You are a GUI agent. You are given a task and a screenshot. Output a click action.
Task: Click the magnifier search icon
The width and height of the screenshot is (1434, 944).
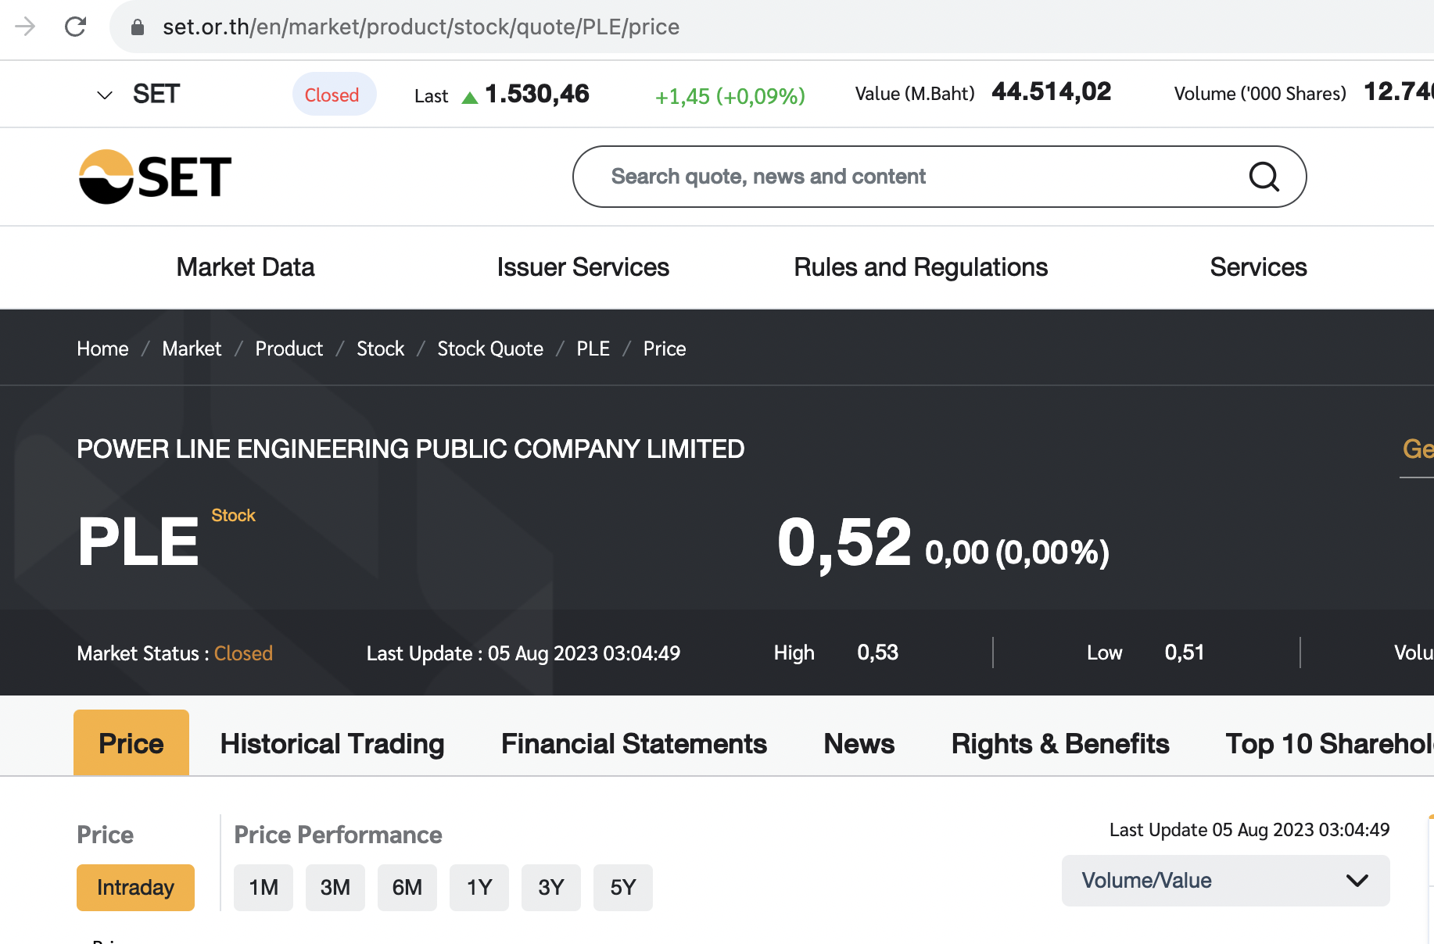pos(1264,177)
